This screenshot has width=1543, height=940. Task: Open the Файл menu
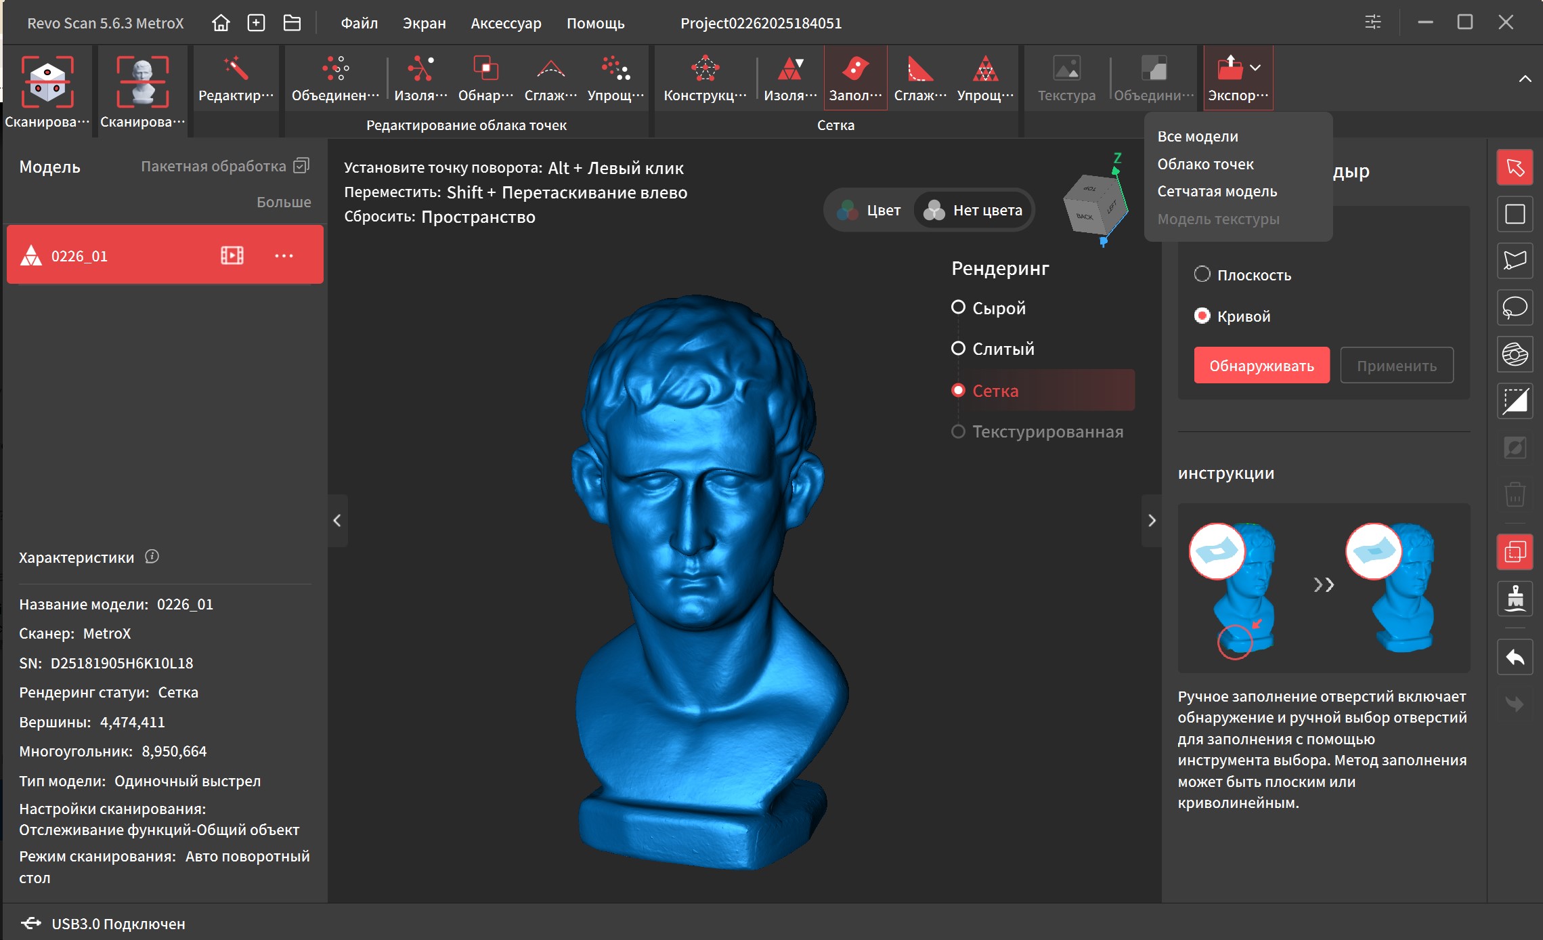click(359, 23)
